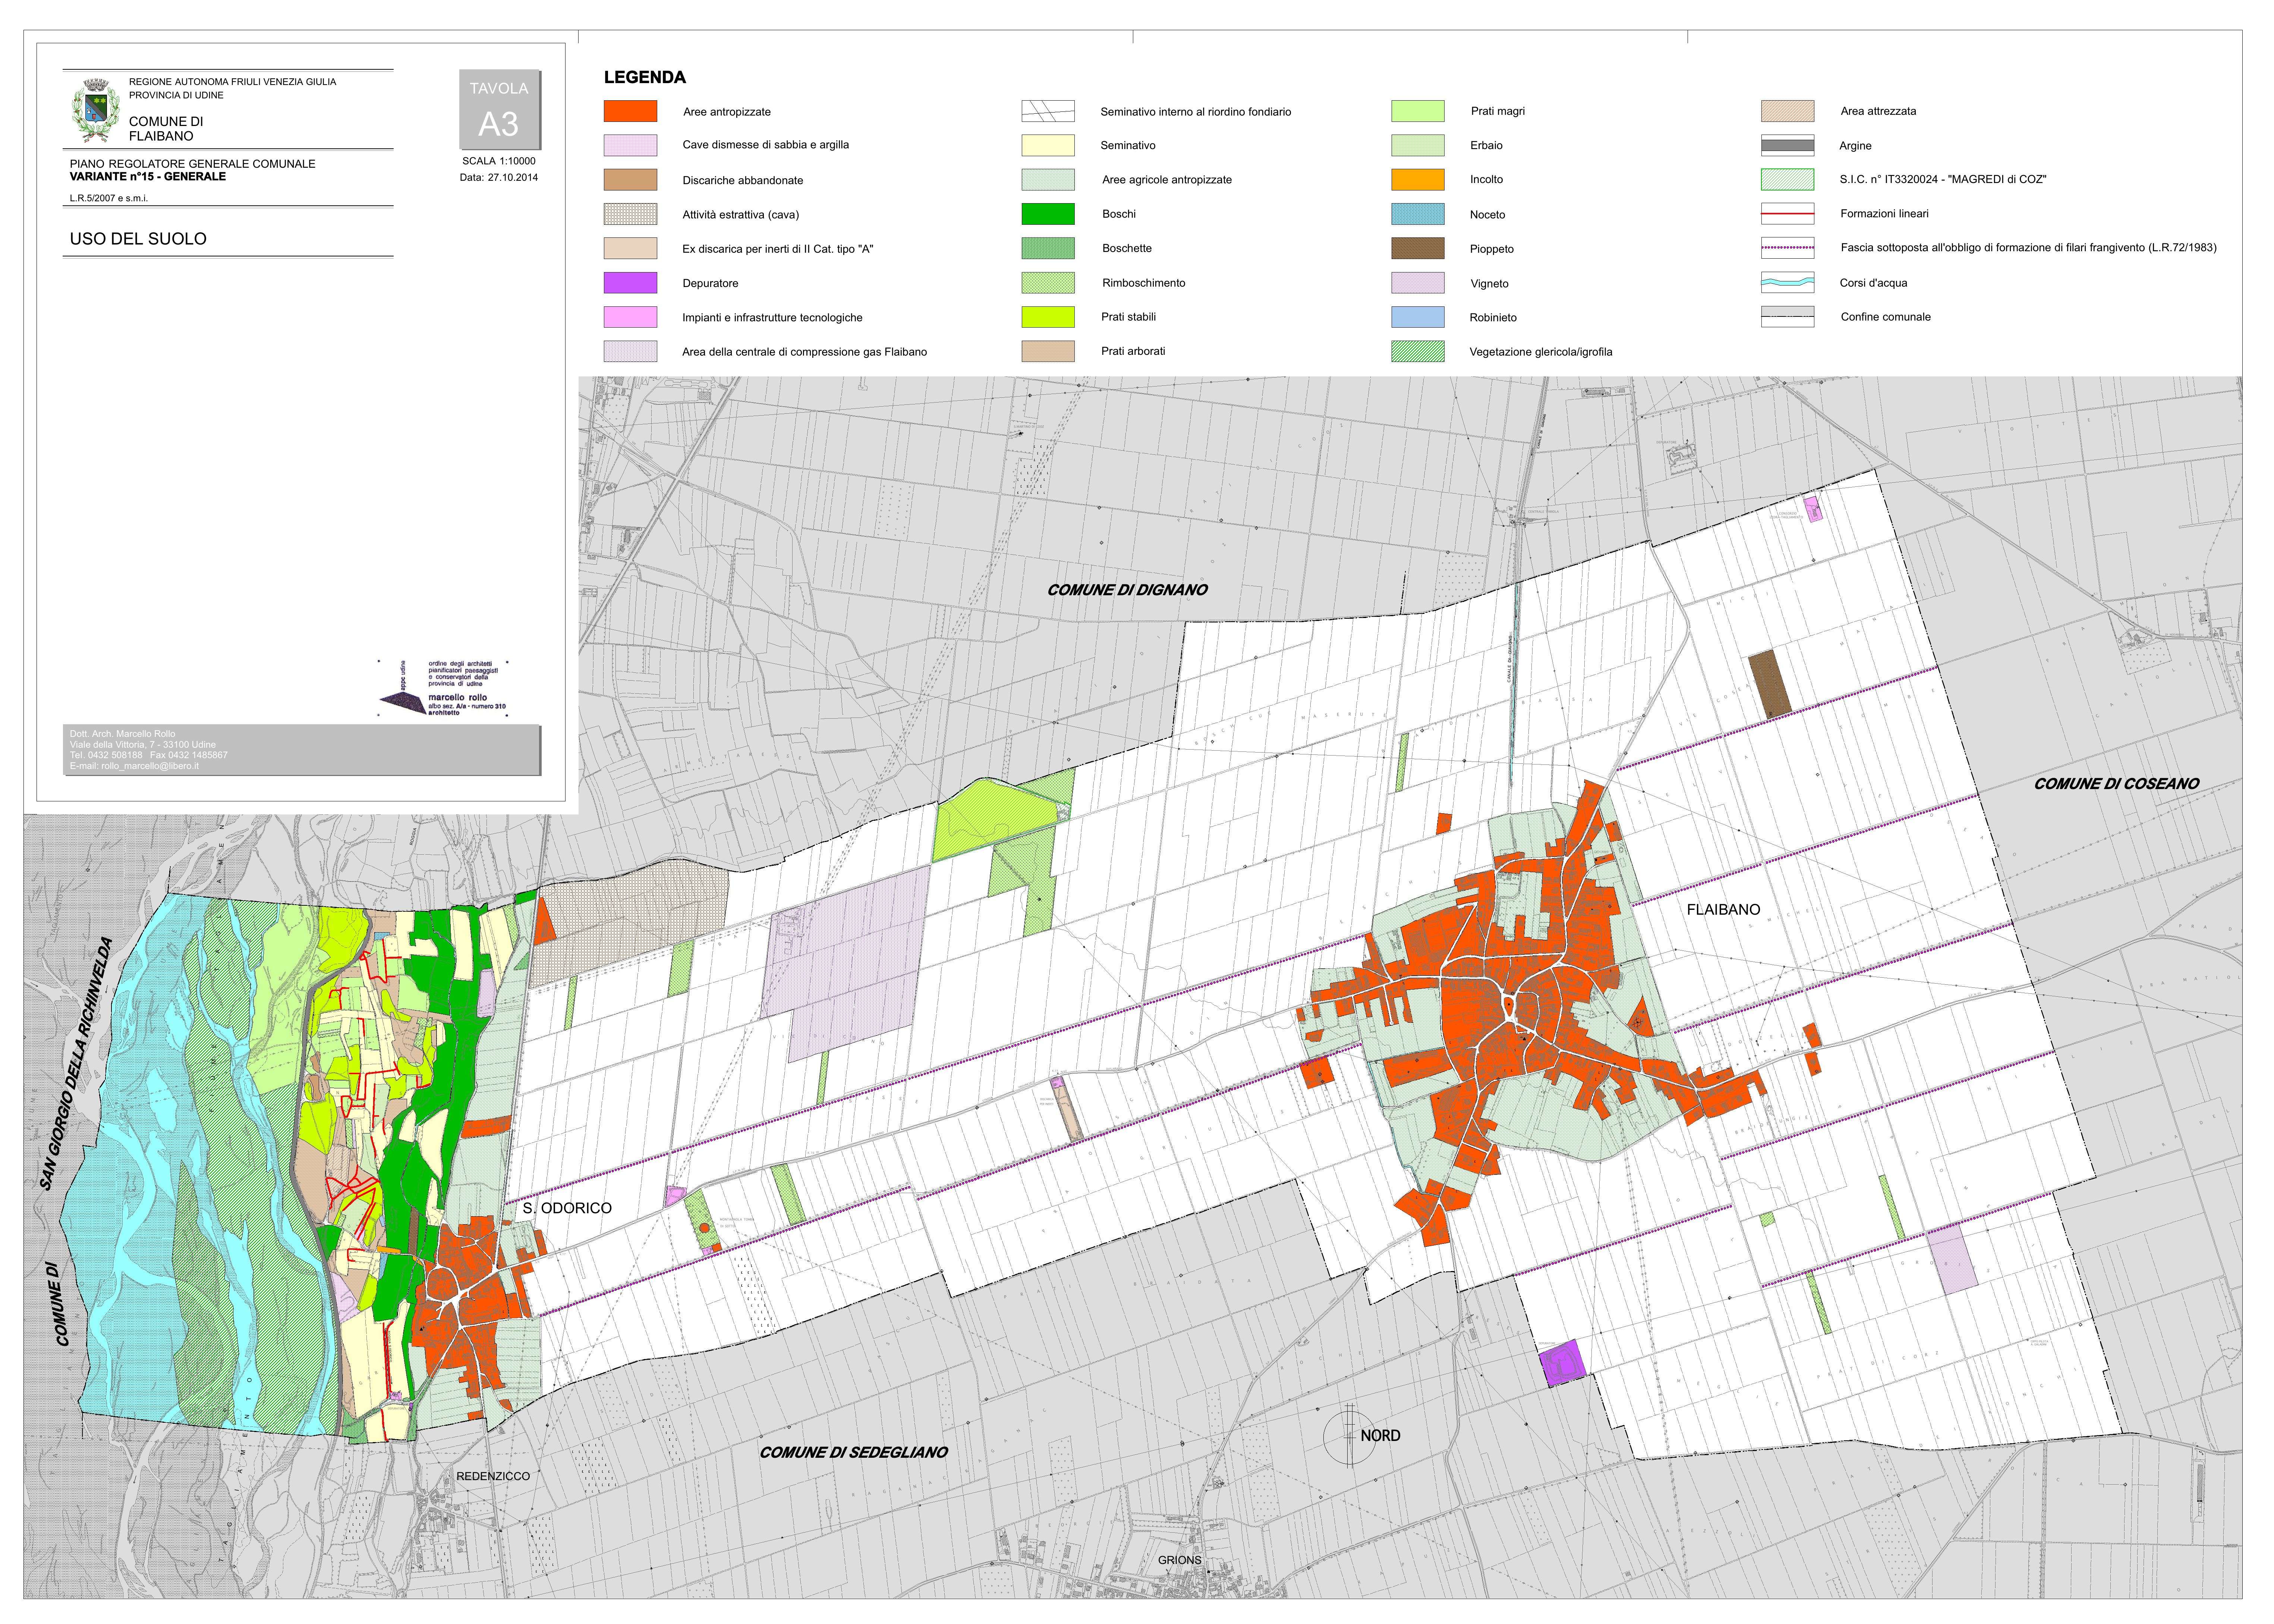Screen dimensions: 2274x1624
Task: Click the TAVOLA A3 gray badge
Action: (499, 108)
